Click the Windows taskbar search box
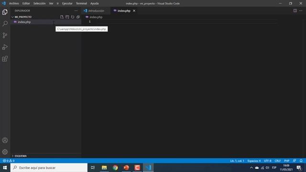 (x=49, y=168)
